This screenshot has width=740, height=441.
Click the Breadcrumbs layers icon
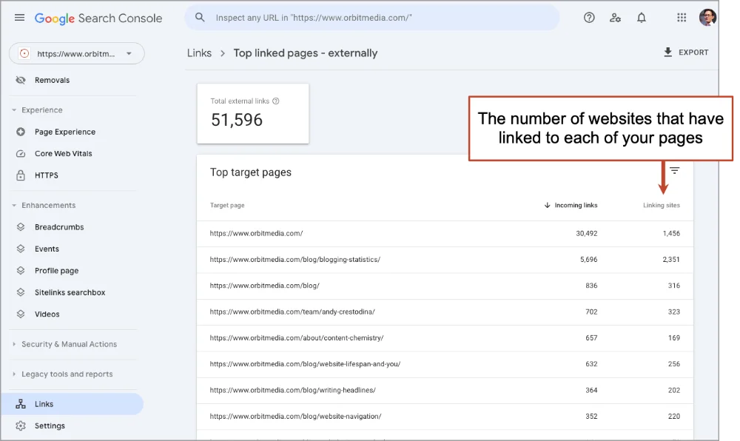21,227
